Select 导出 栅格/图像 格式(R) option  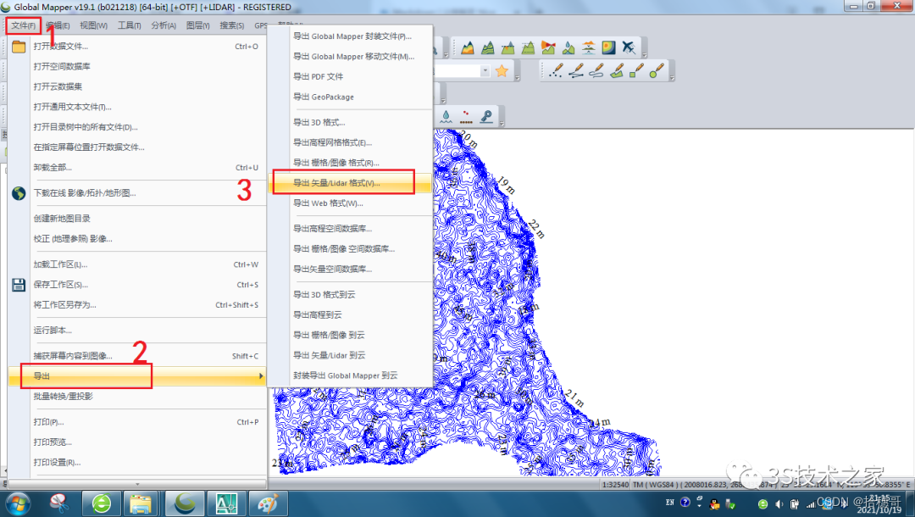(x=350, y=163)
